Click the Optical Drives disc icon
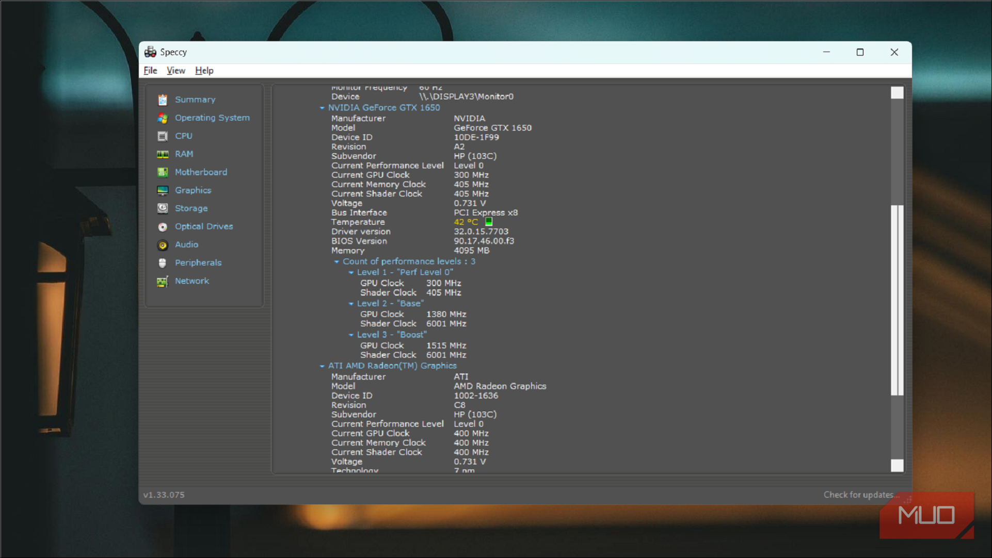The height and width of the screenshot is (558, 992). [x=163, y=227]
